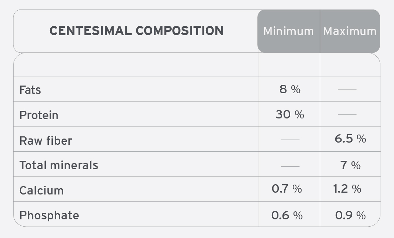This screenshot has width=394, height=238.
Task: Click the empty Raw fiber minimum dash
Action: [290, 140]
